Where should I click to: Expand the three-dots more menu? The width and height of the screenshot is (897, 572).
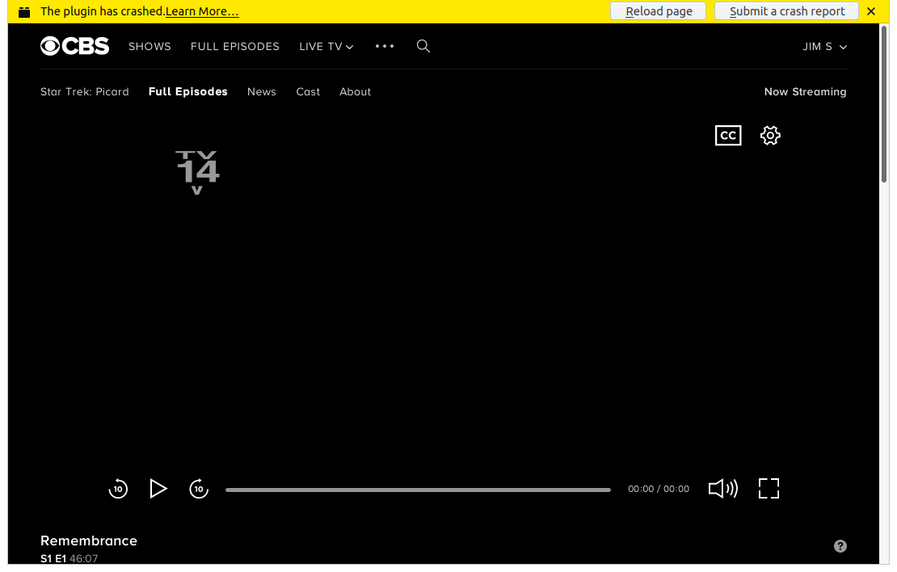click(x=385, y=46)
